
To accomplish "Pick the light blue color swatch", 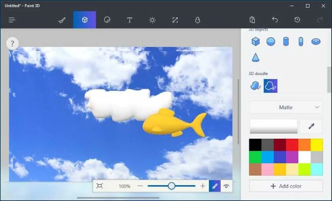I will click(267, 157).
